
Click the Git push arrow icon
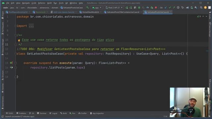(x=174, y=8)
